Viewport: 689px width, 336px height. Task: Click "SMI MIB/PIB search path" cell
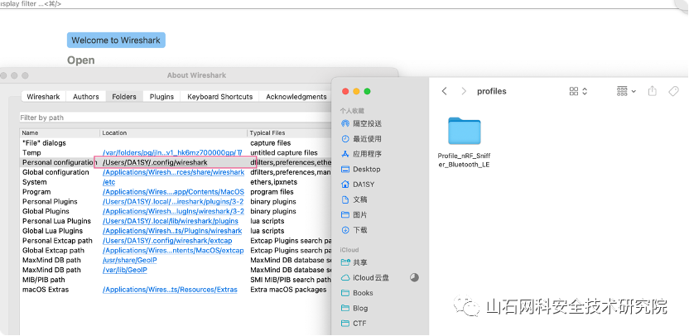(291, 280)
